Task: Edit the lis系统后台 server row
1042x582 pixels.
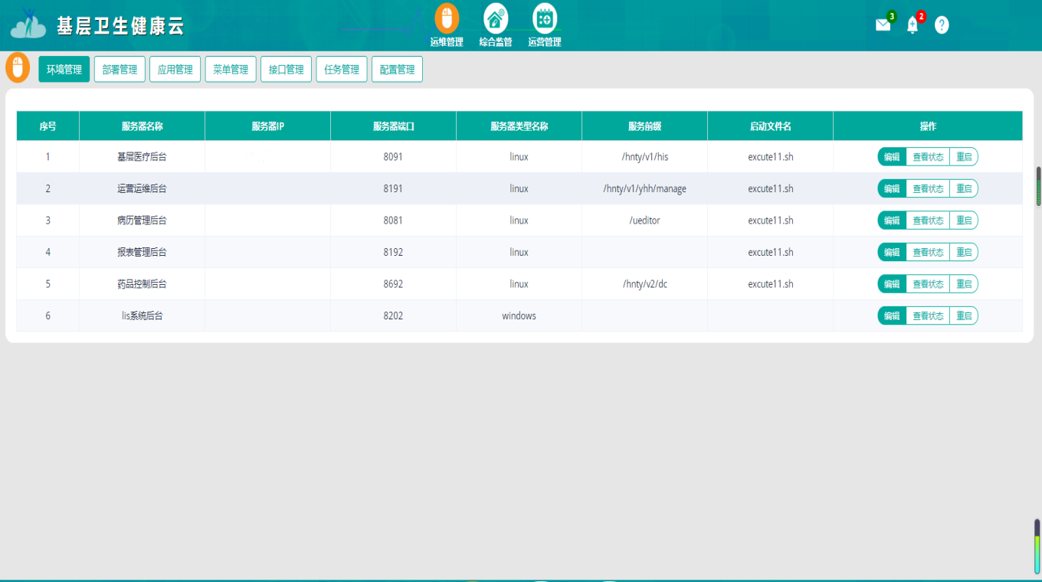Action: tap(892, 316)
